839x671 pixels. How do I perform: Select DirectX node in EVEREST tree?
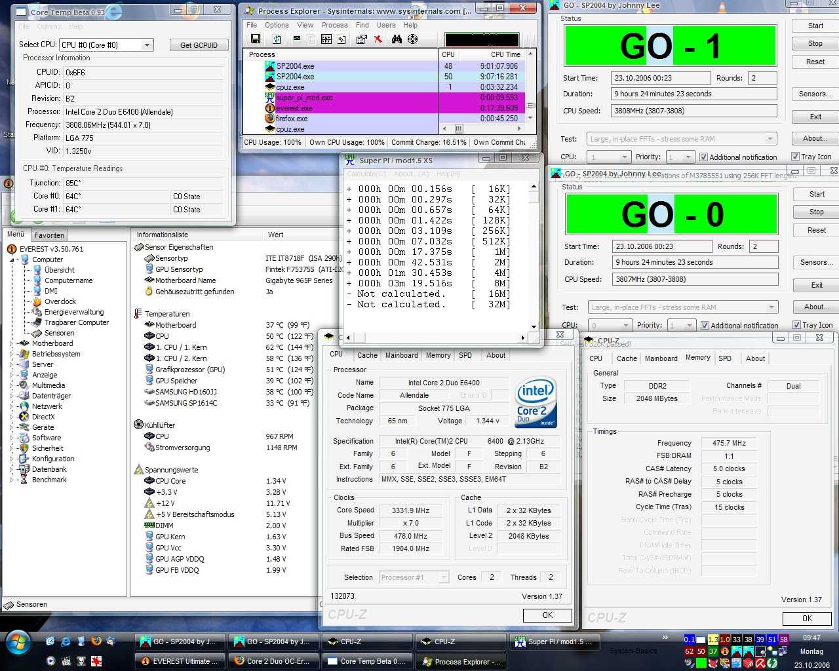coord(43,417)
